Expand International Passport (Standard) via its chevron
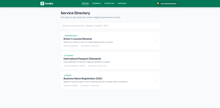Image resolution: width=220 pixels, height=108 pixels. point(156,61)
